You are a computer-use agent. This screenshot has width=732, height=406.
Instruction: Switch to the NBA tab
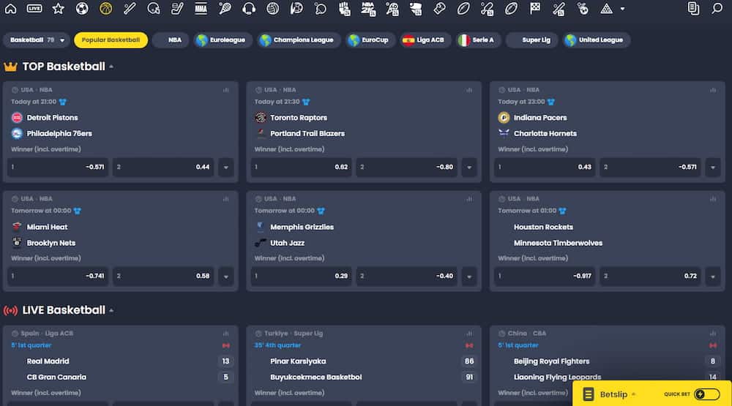tap(171, 40)
